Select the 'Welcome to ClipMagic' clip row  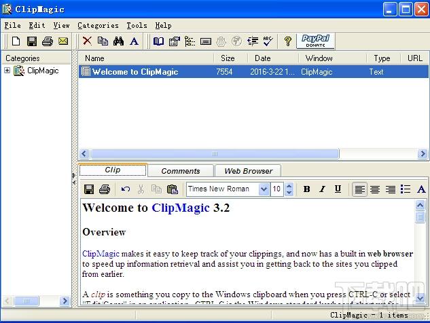click(x=253, y=72)
